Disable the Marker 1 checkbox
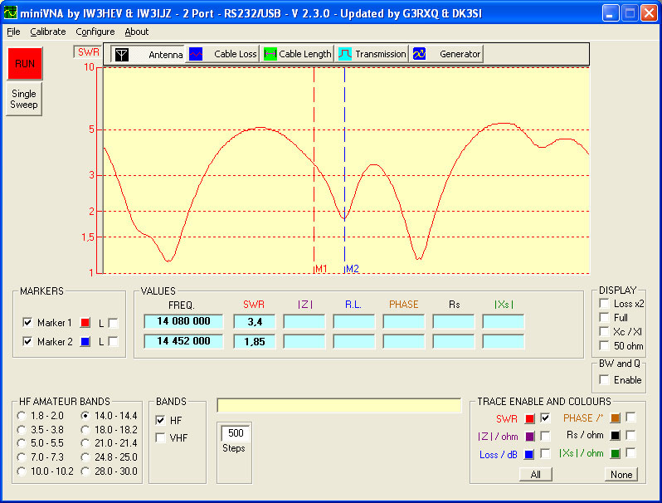This screenshot has width=662, height=503. 27,323
